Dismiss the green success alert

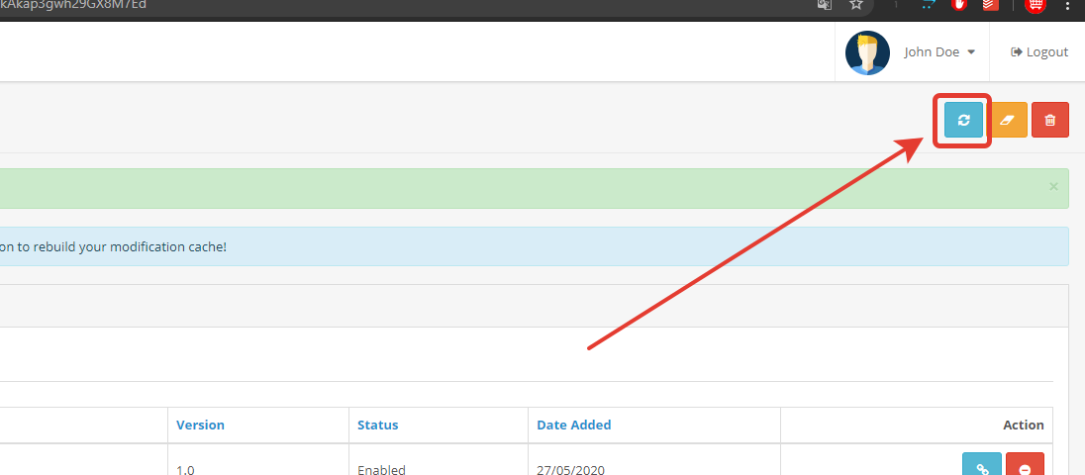click(x=1053, y=186)
